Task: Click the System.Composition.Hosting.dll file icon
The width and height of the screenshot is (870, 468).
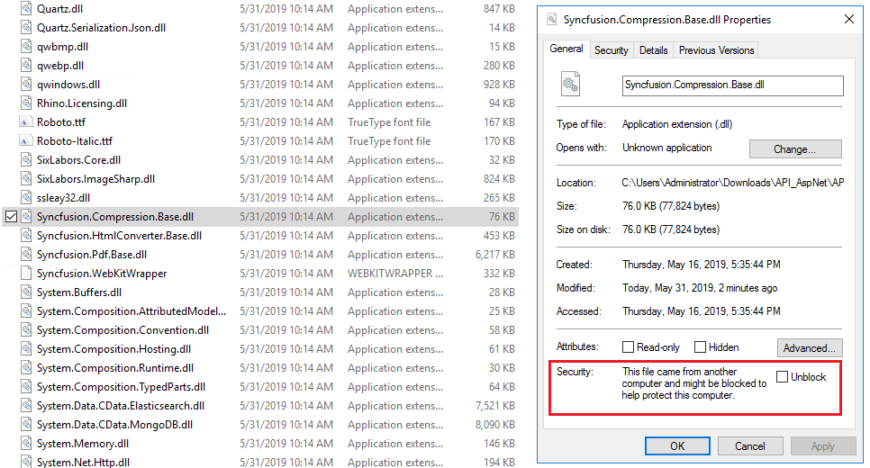Action: [26, 349]
